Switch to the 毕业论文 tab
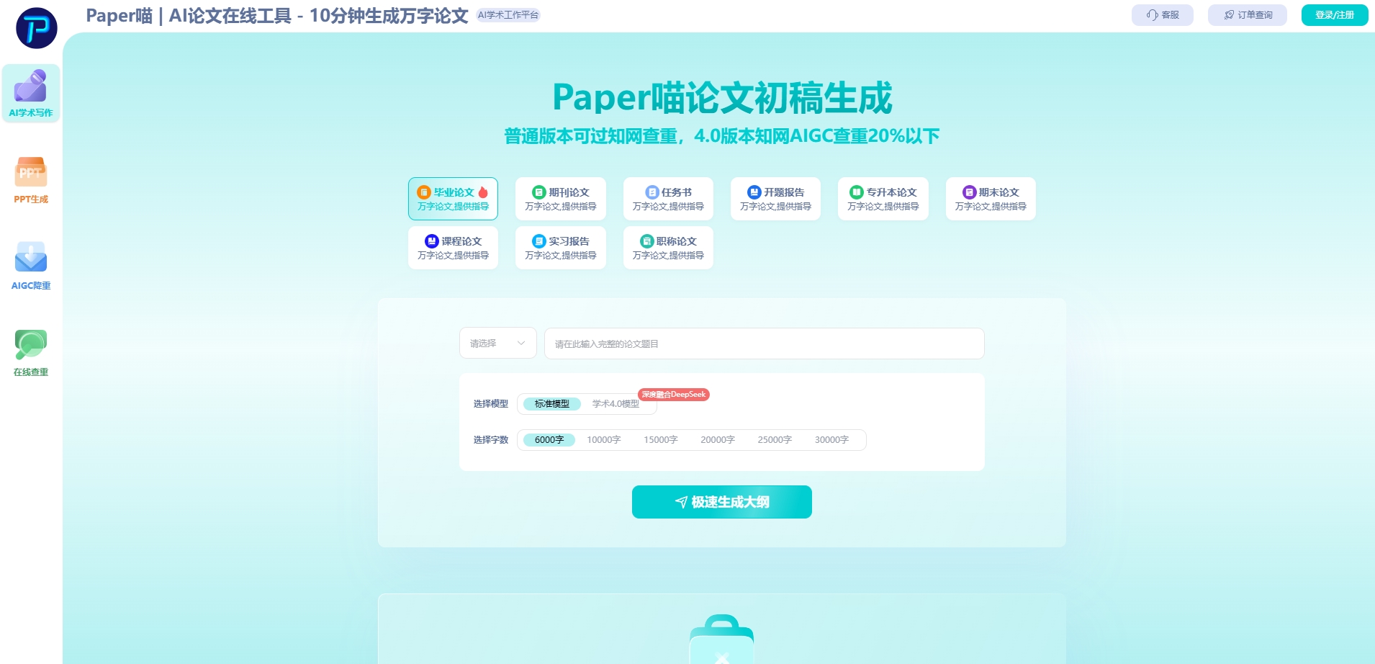Viewport: 1375px width, 664px height. click(x=453, y=199)
